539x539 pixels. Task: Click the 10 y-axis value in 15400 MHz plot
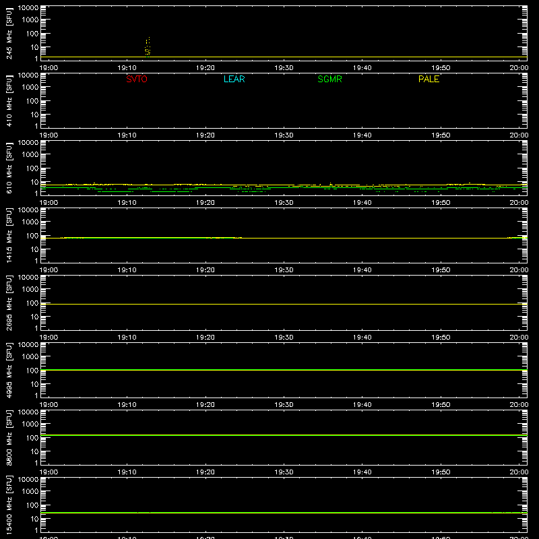34,519
